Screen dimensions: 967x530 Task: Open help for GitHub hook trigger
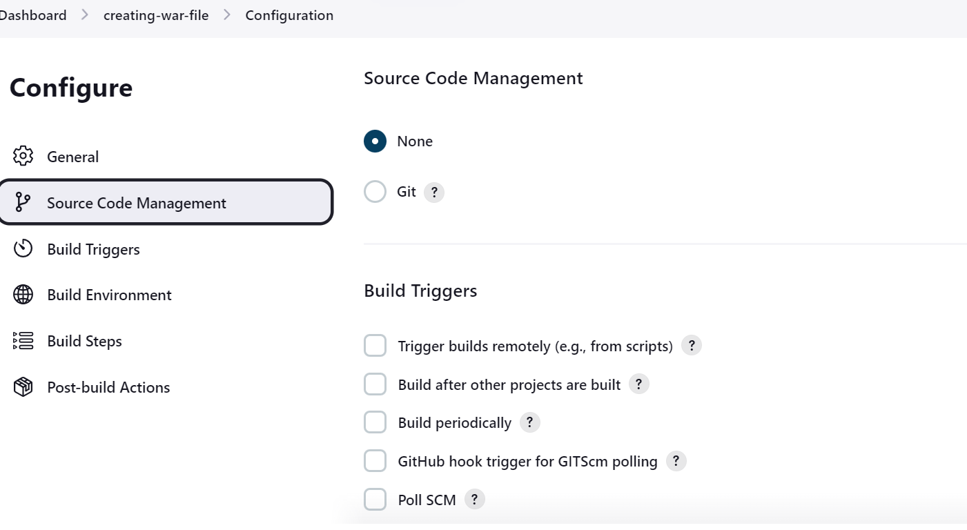[x=676, y=461]
